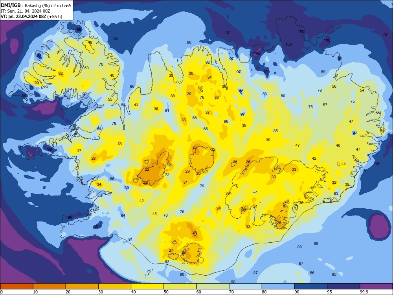393x295 pixels.
Task: Click the map humidity value '45'
Action: [x=154, y=214]
